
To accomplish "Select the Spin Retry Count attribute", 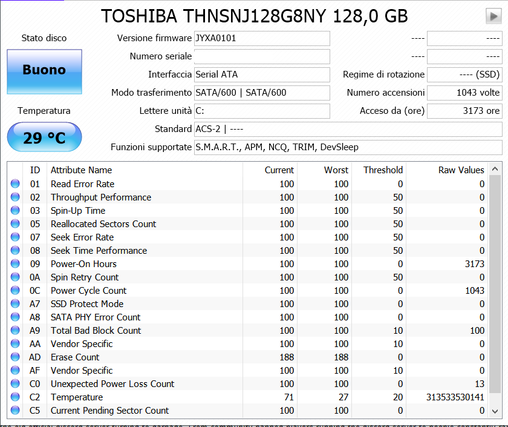I will (85, 277).
